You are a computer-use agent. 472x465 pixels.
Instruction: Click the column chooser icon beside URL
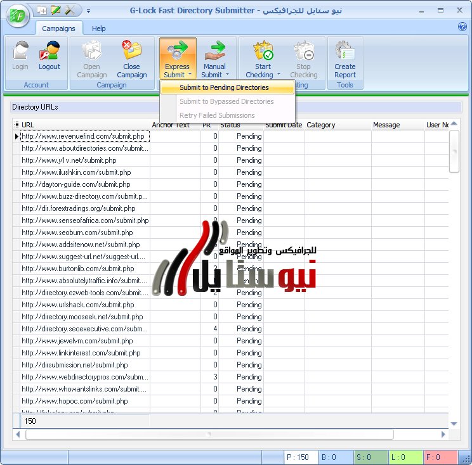(16, 124)
